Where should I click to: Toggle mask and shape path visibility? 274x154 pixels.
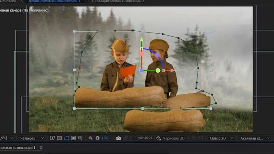coord(66,138)
